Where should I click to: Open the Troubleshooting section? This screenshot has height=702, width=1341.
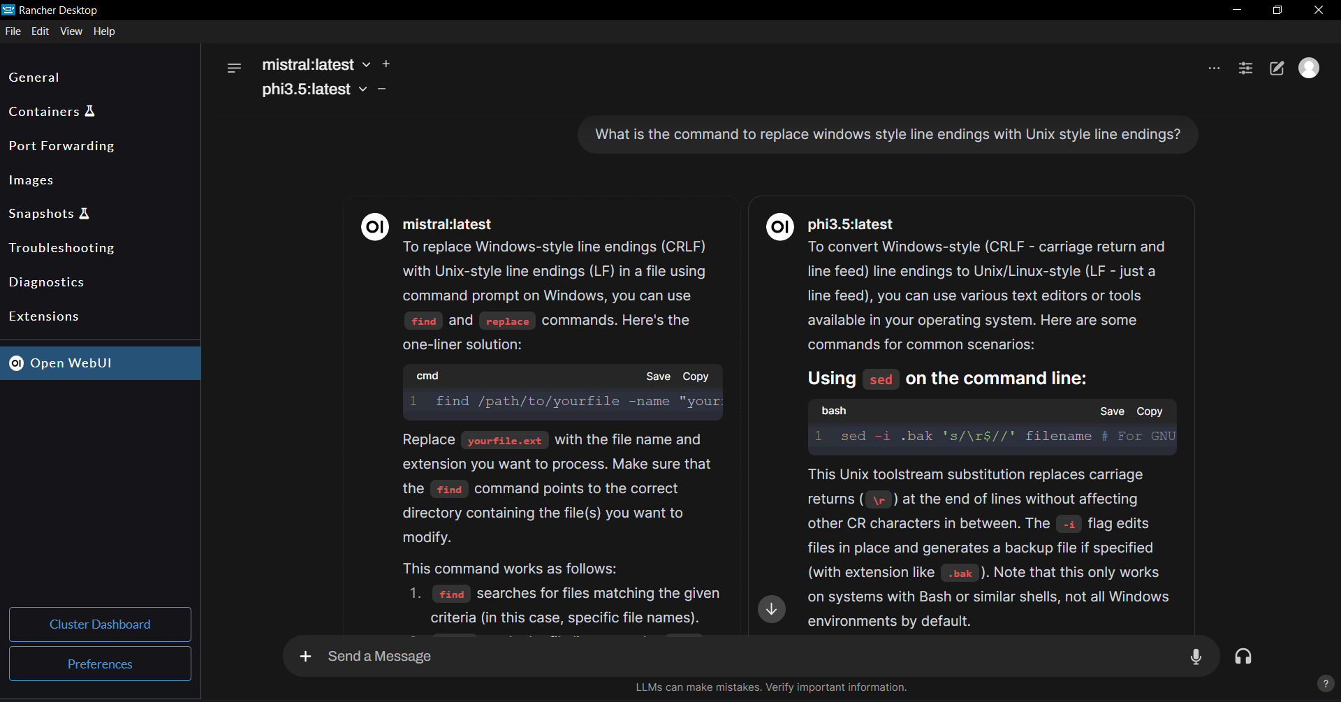(x=100, y=248)
